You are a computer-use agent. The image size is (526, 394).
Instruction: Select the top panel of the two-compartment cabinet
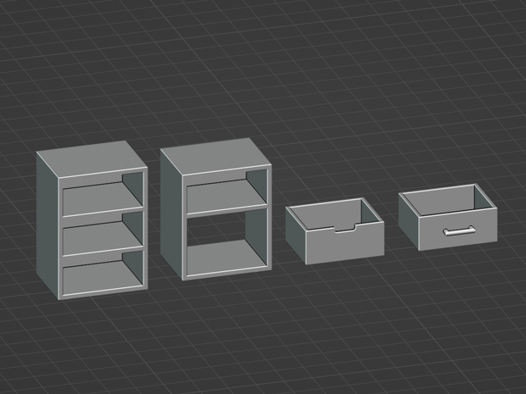(215, 156)
